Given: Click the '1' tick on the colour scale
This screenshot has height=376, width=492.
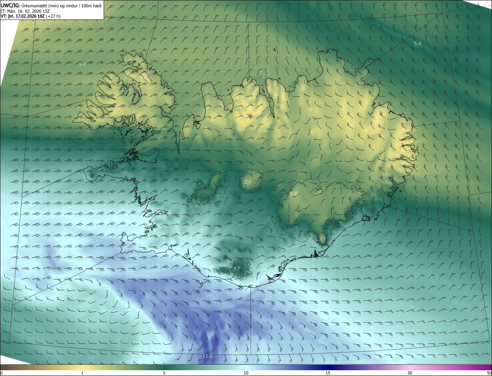Looking at the screenshot, I should [82, 373].
